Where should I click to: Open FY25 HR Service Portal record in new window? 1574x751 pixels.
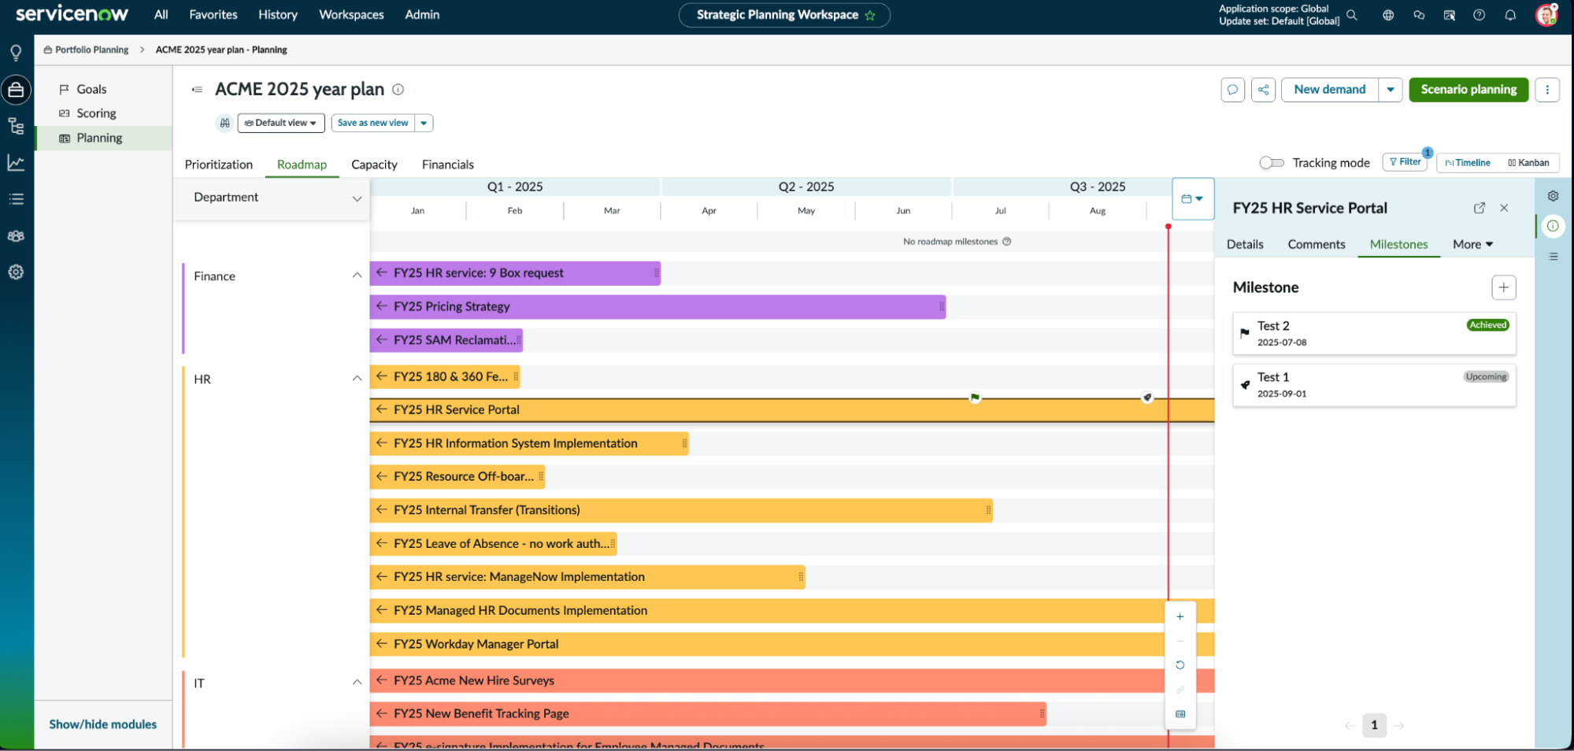tap(1479, 208)
